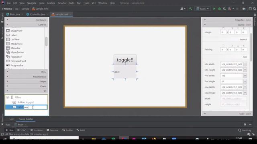Expand the Shapes library section
Viewport: 257px width, 144px height.
click(x=27, y=82)
